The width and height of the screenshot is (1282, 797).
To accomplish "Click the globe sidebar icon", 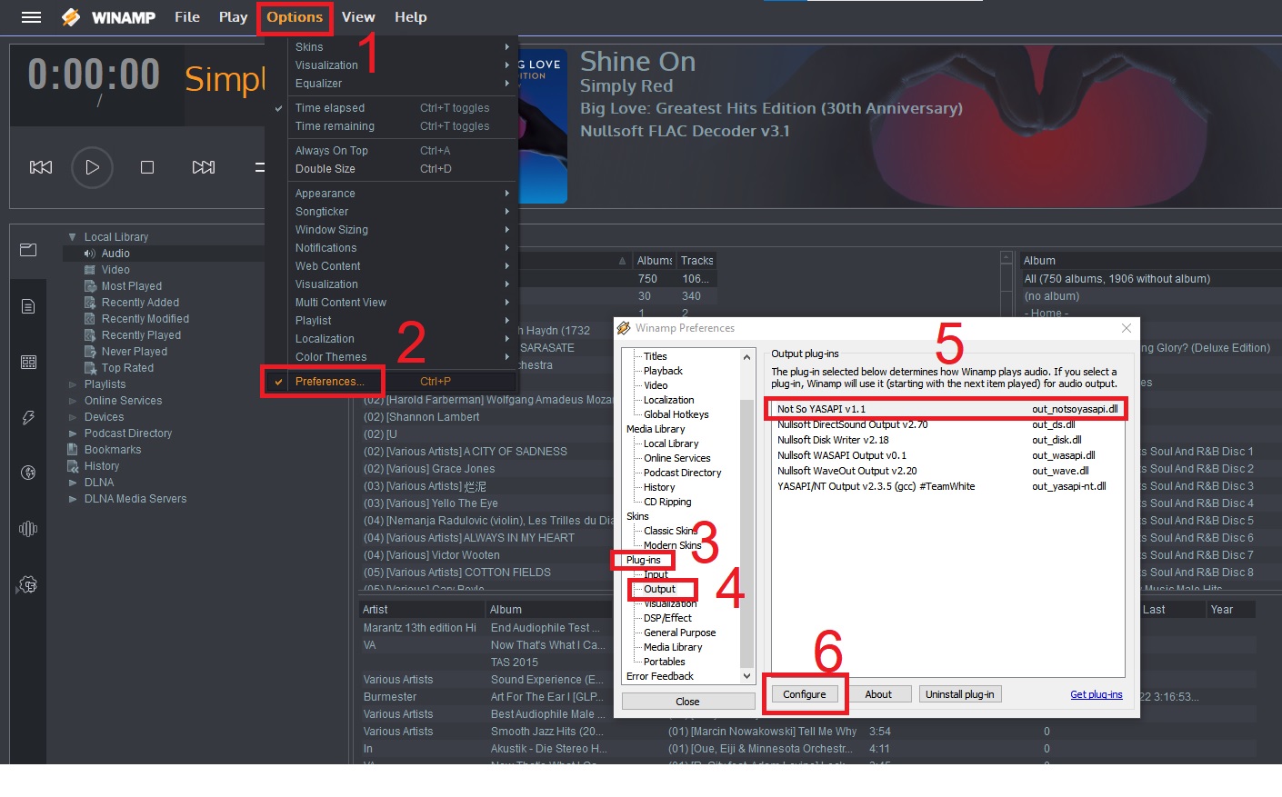I will (x=28, y=473).
